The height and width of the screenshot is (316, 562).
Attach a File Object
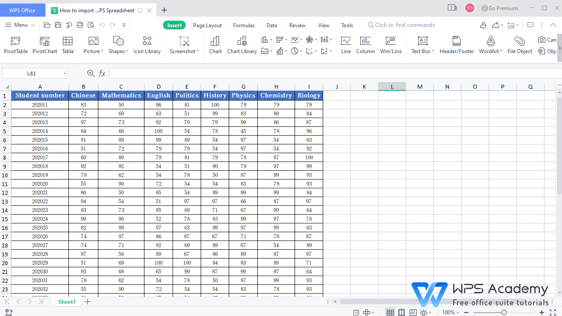[519, 44]
